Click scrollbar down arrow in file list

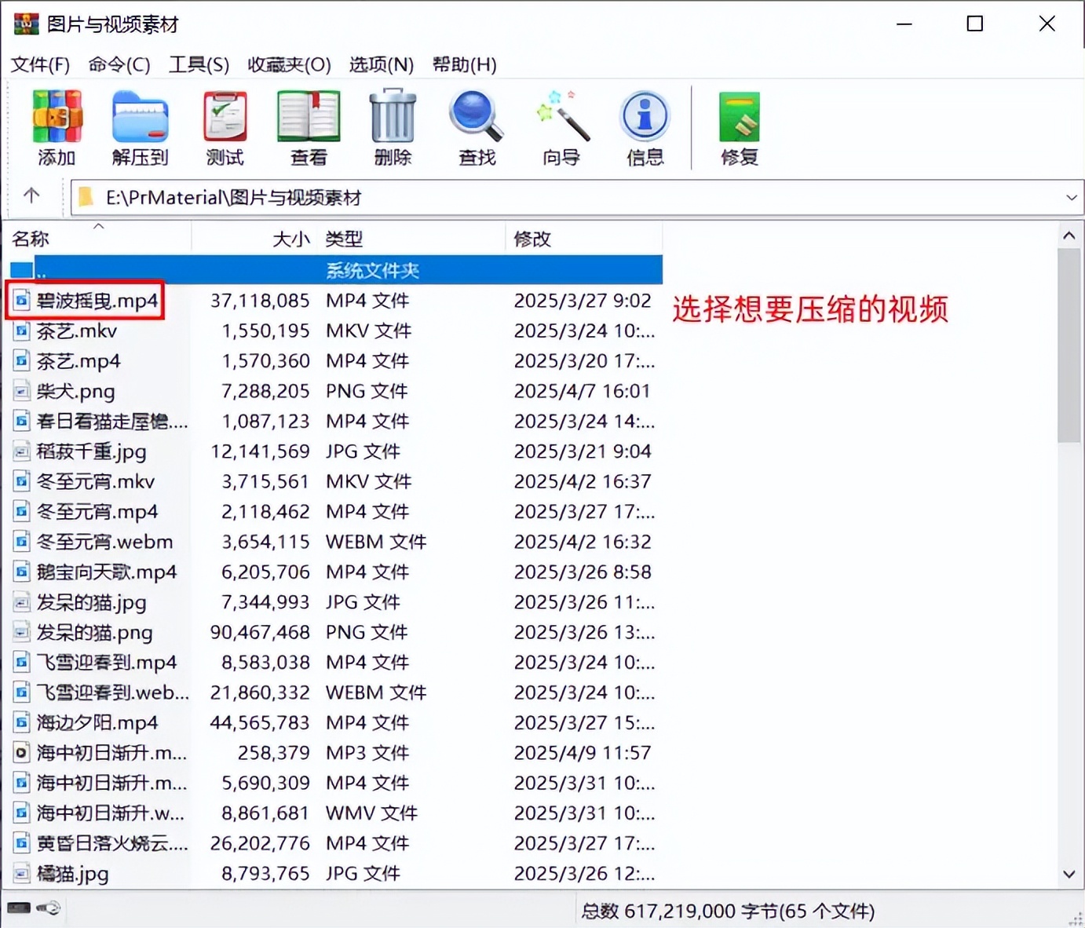coord(1069,874)
